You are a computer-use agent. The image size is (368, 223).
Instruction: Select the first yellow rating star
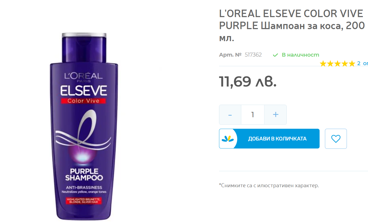pos(323,64)
